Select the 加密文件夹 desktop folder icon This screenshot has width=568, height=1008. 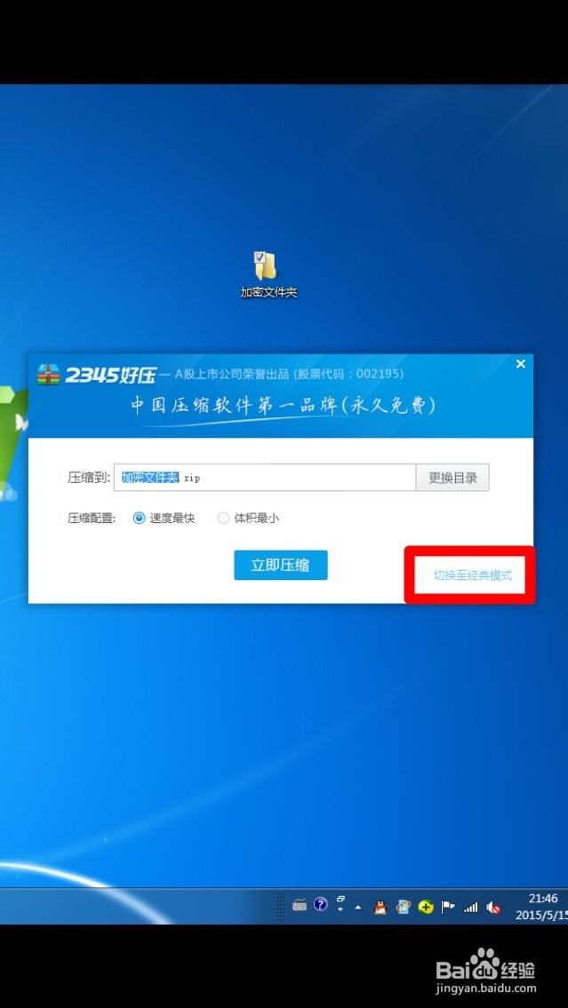click(x=268, y=275)
